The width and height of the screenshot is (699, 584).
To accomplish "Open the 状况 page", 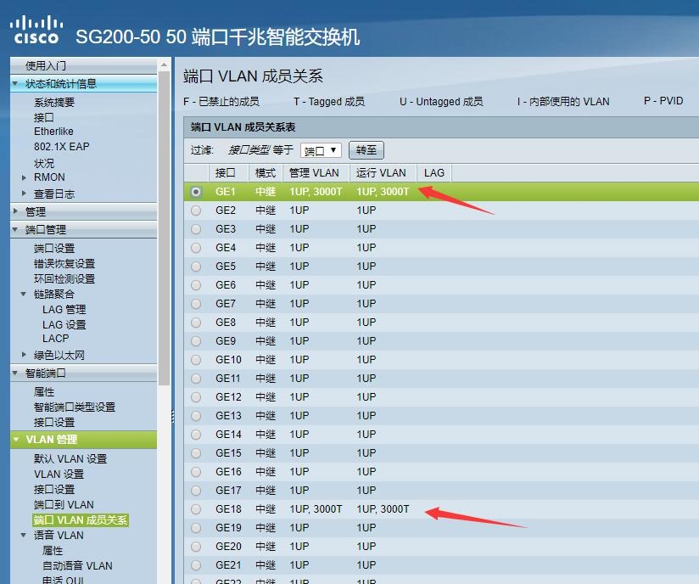I will 44,163.
